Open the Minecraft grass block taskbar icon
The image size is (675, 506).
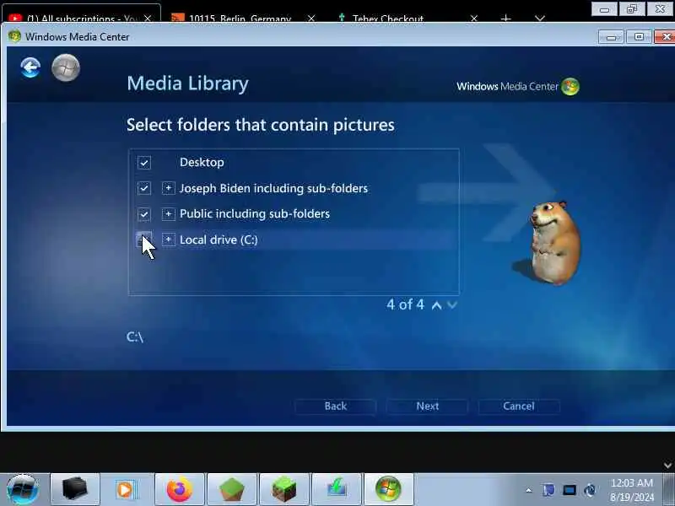click(284, 489)
